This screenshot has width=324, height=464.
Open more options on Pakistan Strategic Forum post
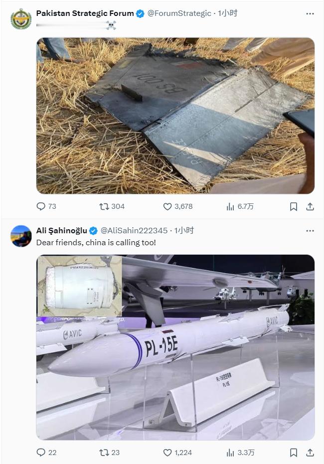coord(310,13)
